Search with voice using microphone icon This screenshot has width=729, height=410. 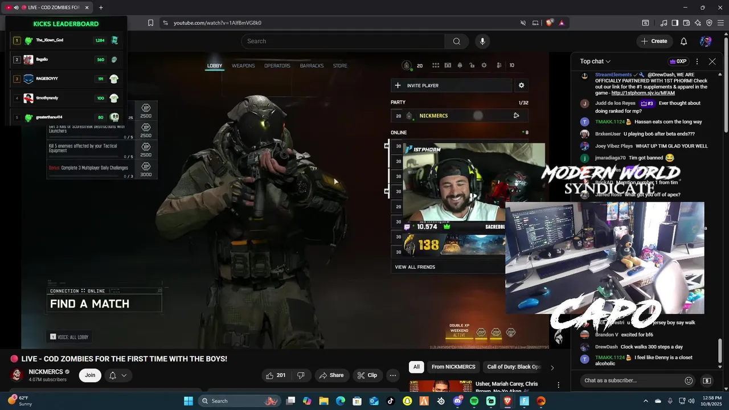[482, 41]
